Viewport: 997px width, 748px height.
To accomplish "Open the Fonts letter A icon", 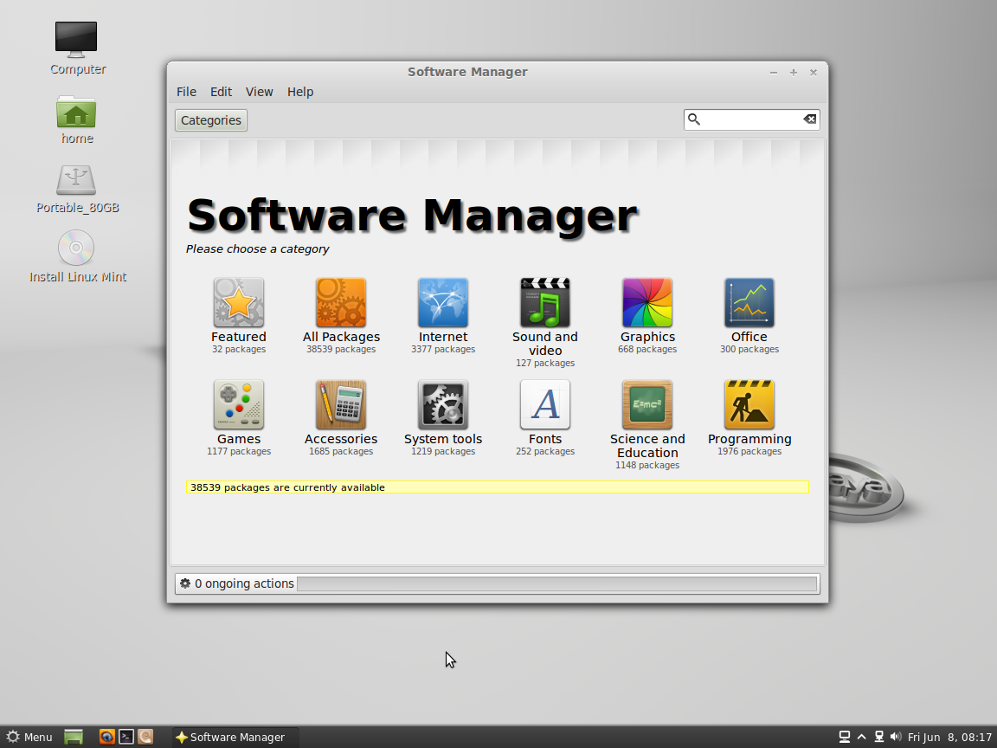I will (x=545, y=404).
